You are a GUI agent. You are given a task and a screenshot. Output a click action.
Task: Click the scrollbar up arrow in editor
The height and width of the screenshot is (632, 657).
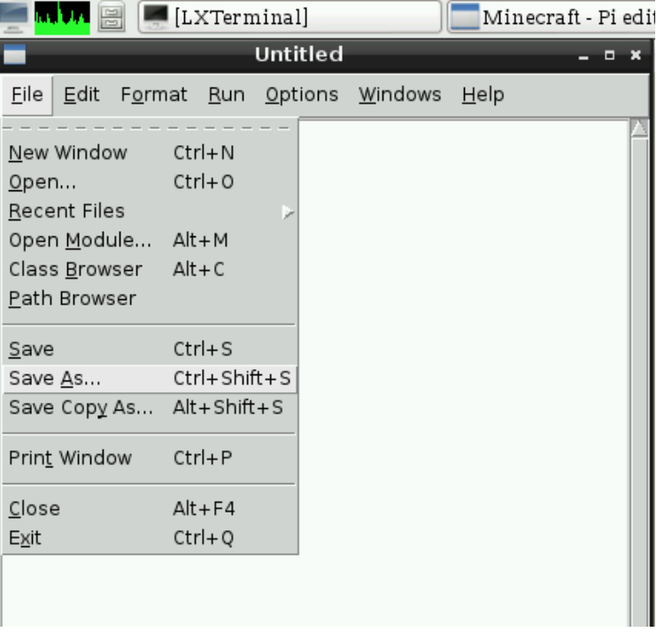(639, 128)
